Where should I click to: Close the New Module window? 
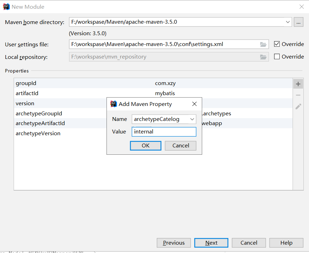pos(302,7)
